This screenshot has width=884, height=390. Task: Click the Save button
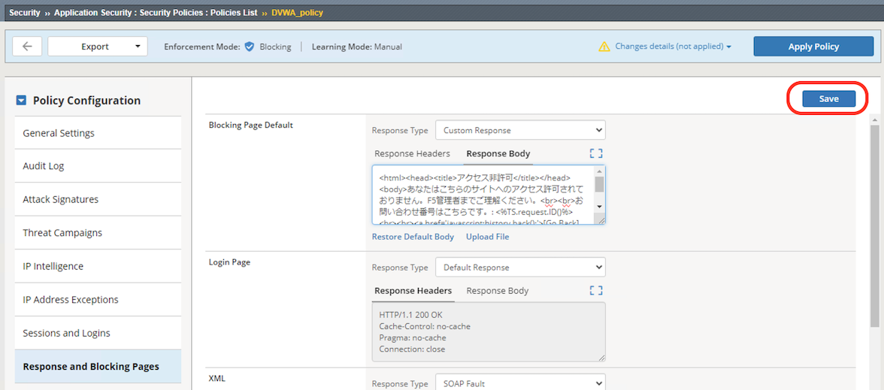[x=828, y=98]
